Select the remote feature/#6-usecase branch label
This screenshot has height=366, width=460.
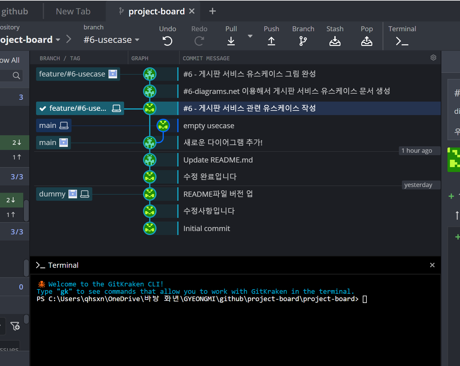pyautogui.click(x=78, y=74)
